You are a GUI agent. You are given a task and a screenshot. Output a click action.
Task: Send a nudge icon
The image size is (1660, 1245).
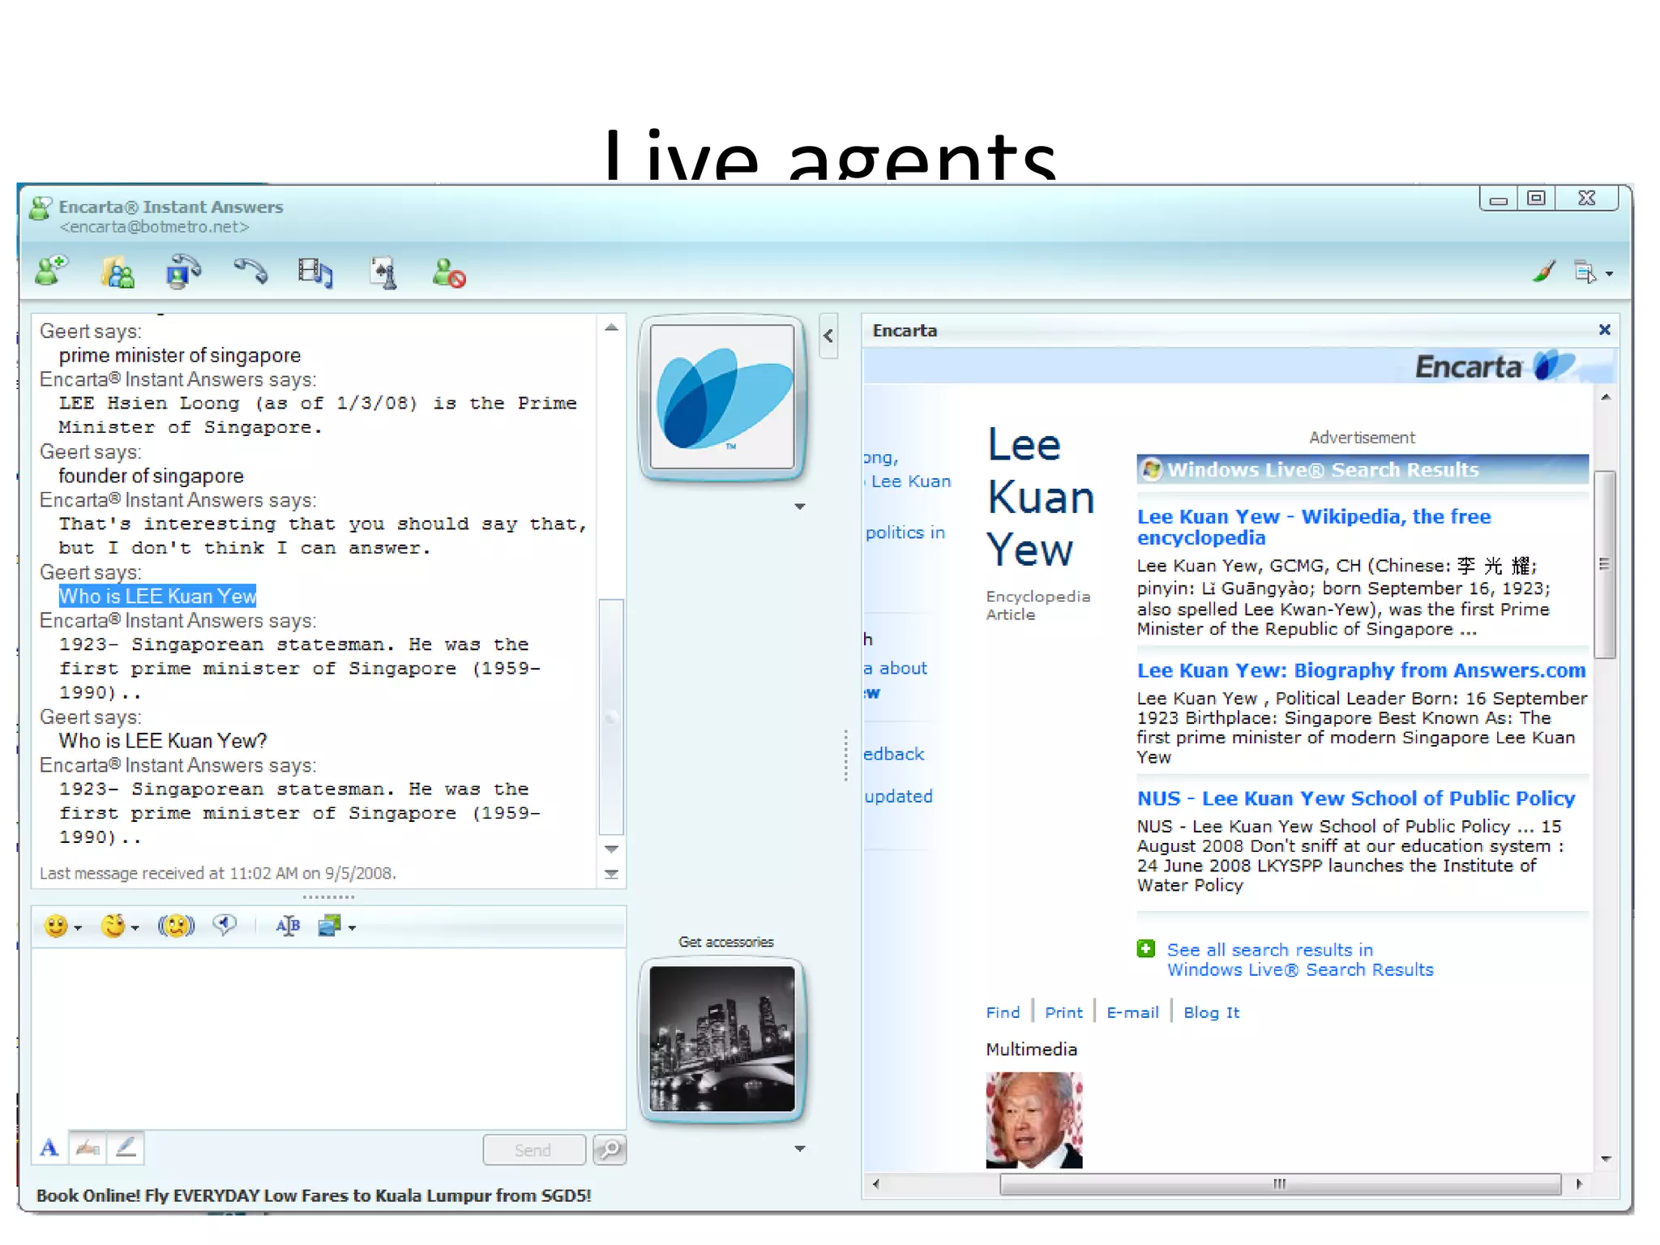pyautogui.click(x=176, y=926)
